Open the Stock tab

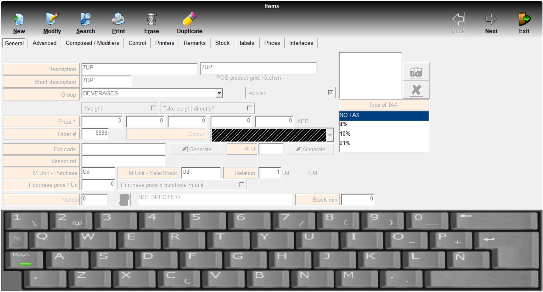coord(222,43)
